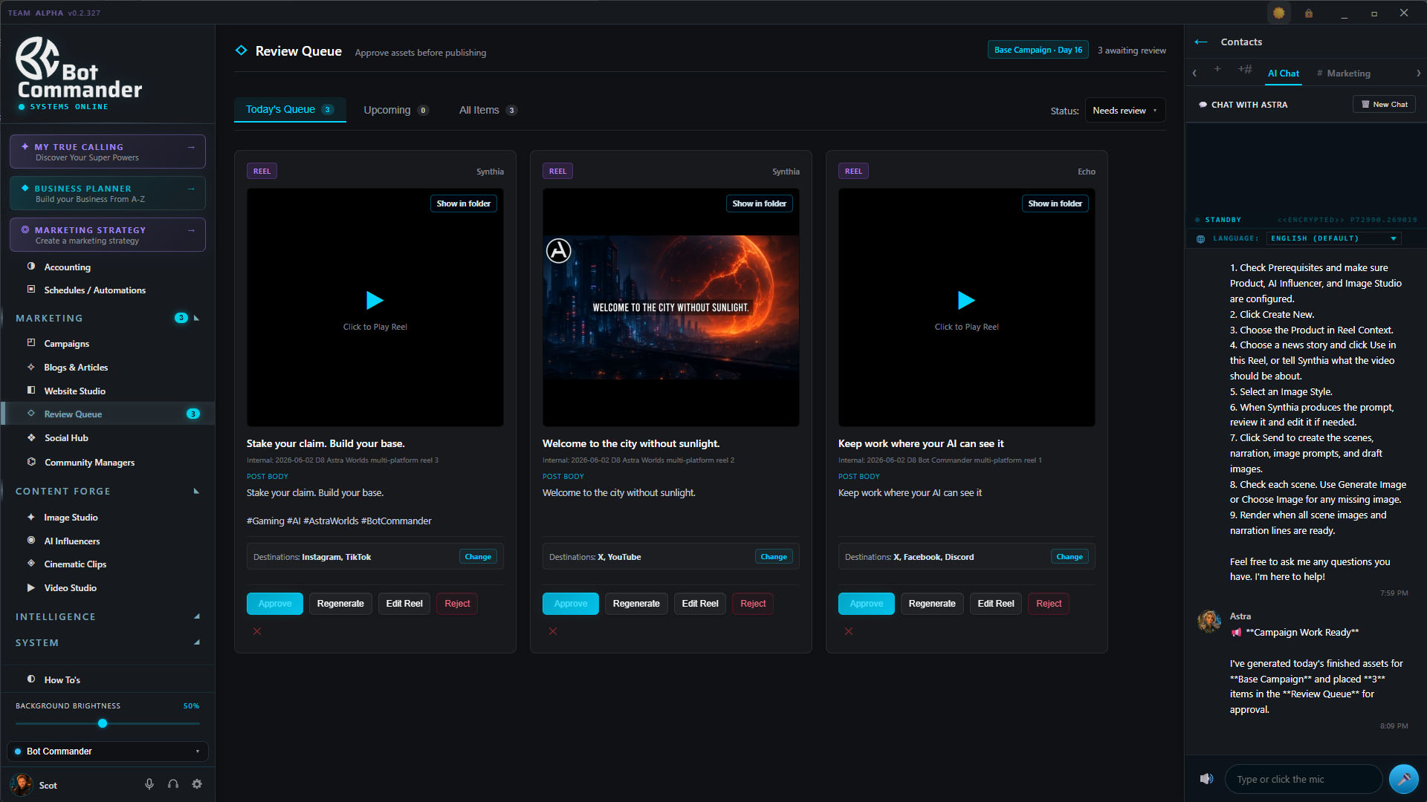Change destinations for Instagram, TikTok

click(478, 557)
